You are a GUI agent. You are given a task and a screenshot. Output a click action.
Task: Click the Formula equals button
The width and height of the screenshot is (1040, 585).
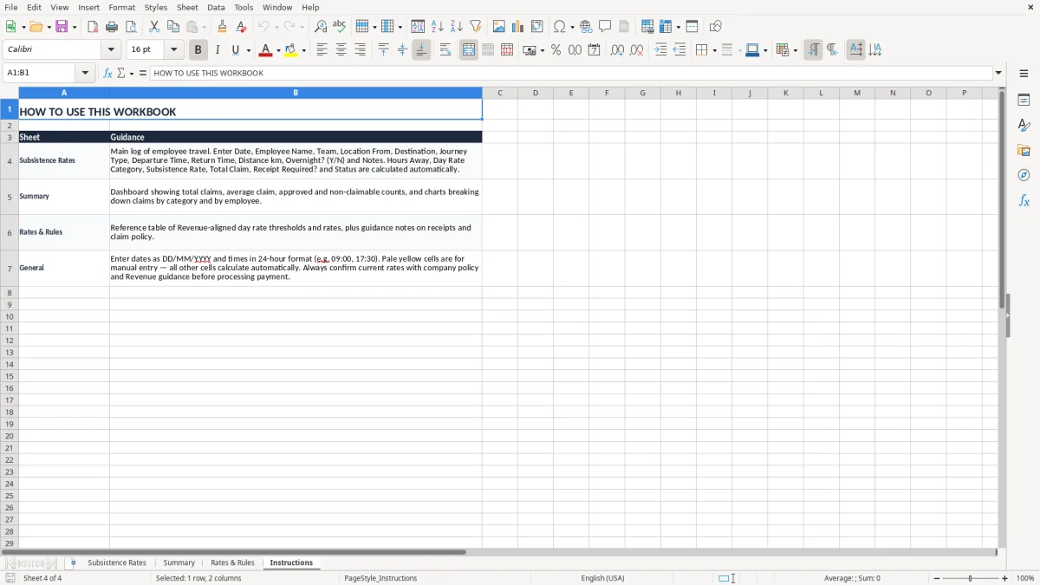143,73
